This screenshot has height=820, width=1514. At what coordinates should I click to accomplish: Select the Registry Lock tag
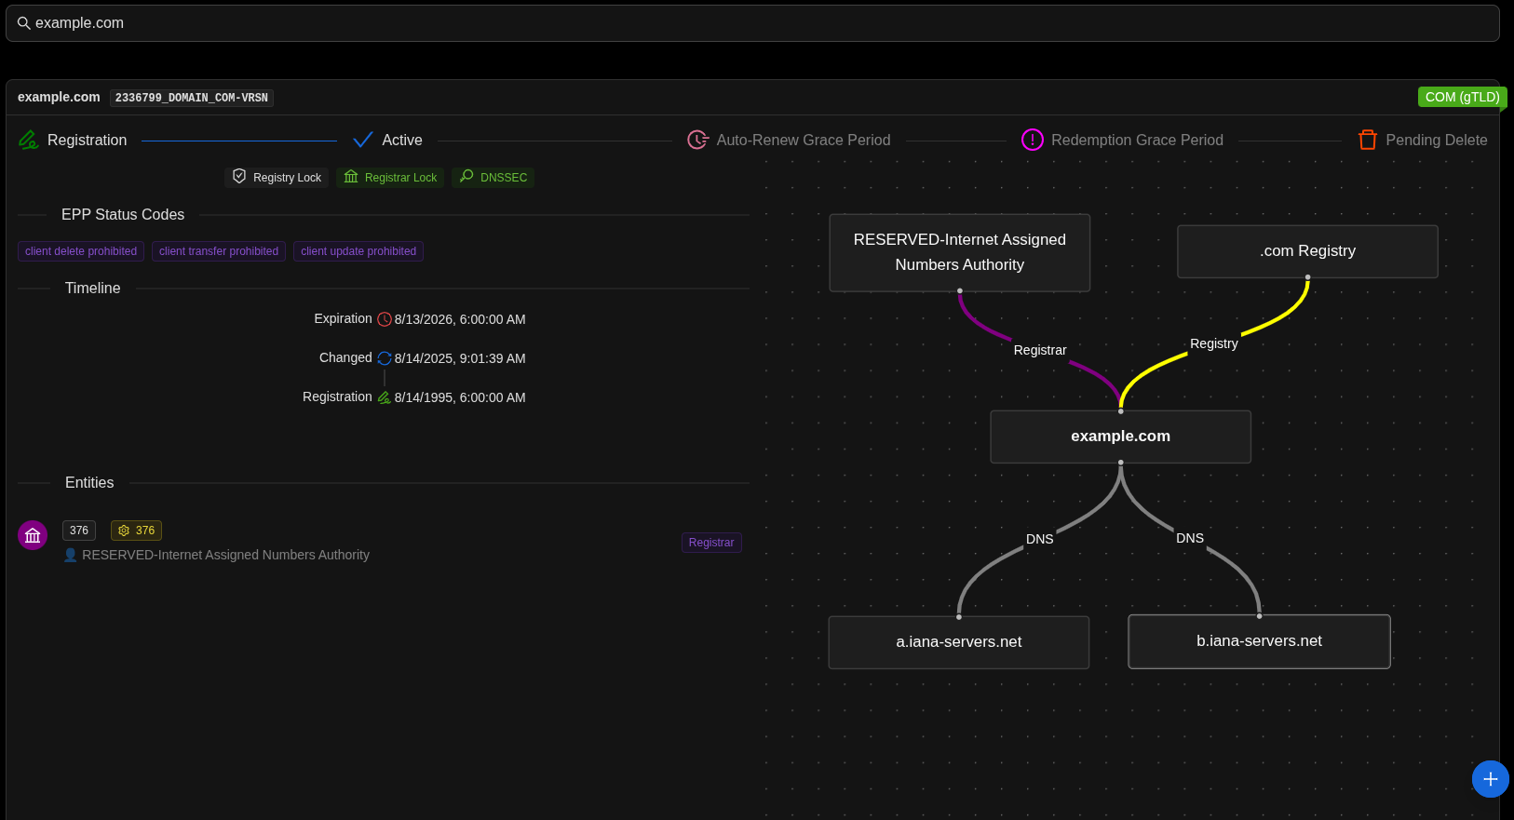277,177
